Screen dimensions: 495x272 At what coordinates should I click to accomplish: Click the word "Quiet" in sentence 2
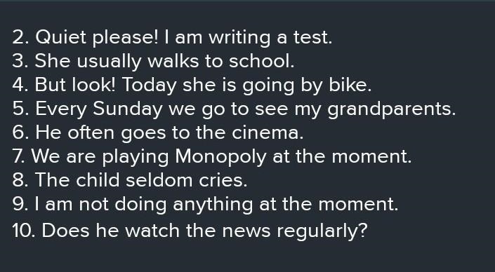click(x=60, y=38)
